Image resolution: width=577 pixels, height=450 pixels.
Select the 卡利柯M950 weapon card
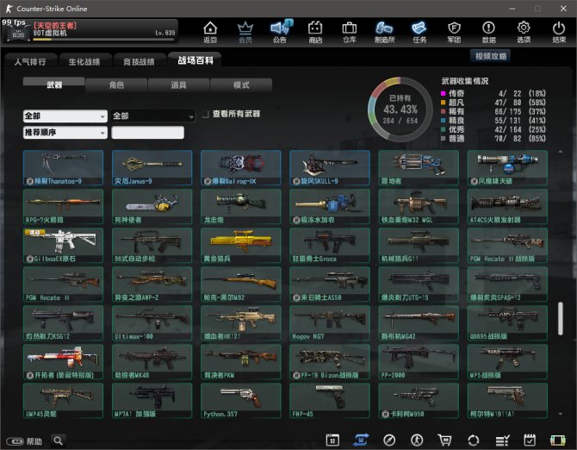[419, 401]
